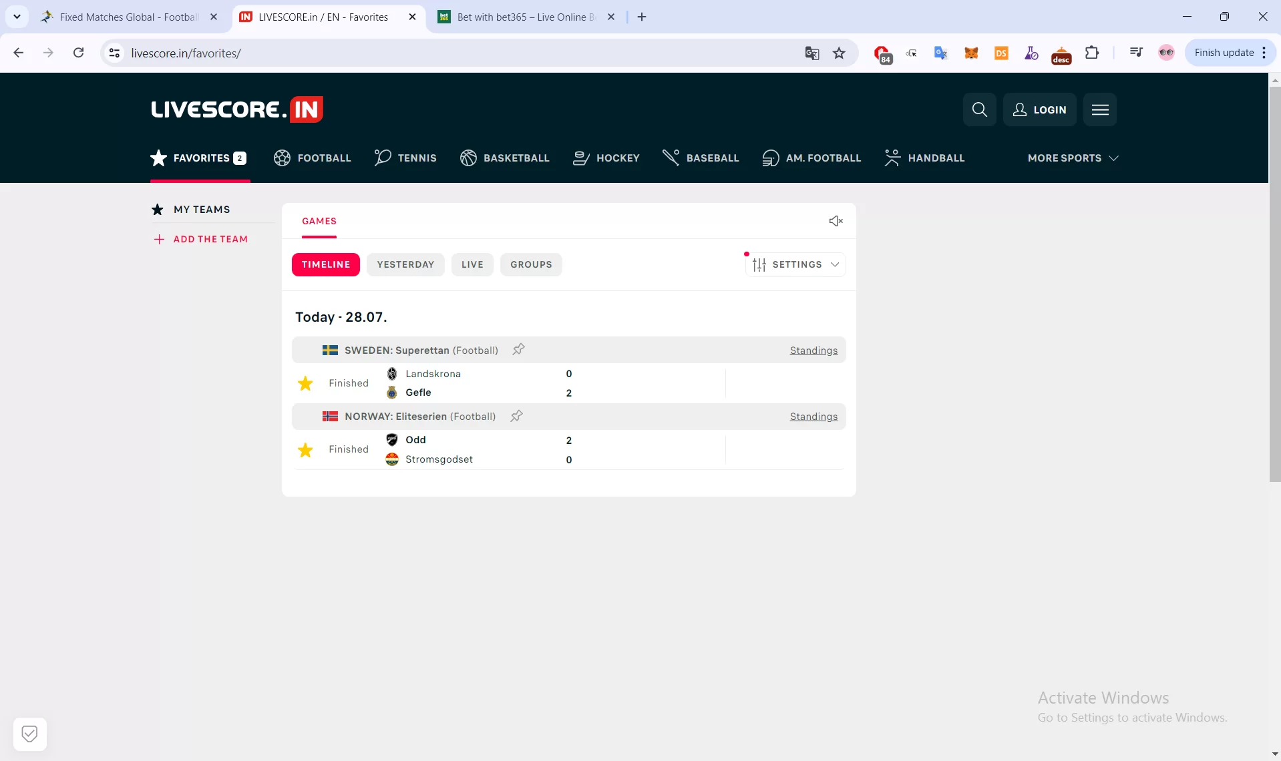Select the Games tab
Viewport: 1281px width, 761px height.
(319, 221)
